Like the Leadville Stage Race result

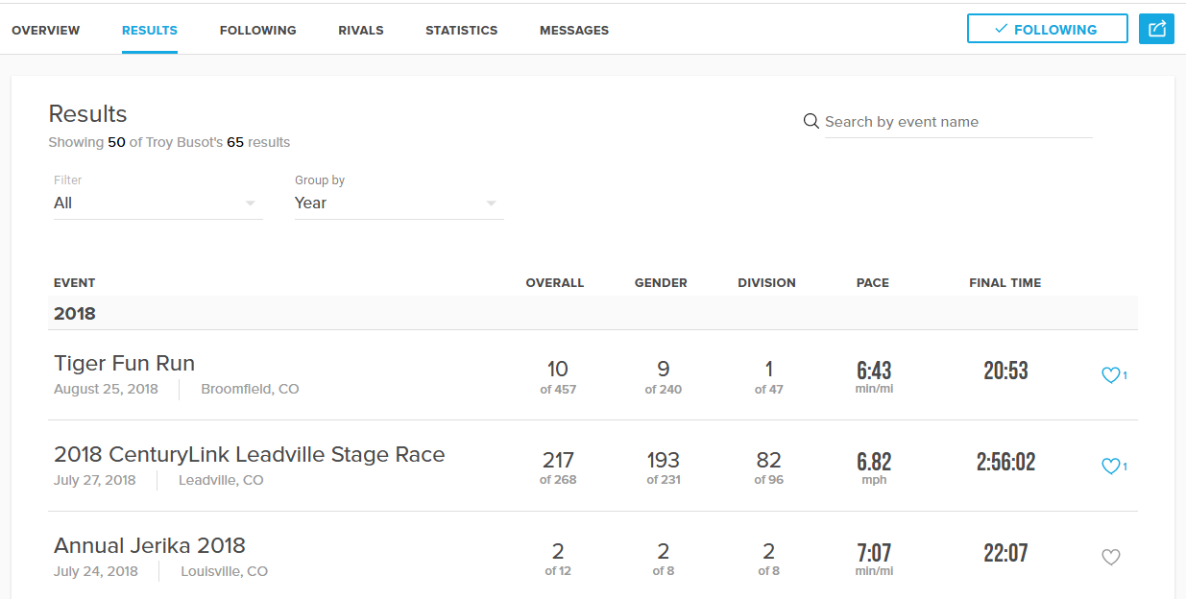[1110, 467]
